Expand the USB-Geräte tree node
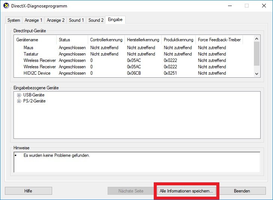The width and height of the screenshot is (273, 200). pos(19,95)
